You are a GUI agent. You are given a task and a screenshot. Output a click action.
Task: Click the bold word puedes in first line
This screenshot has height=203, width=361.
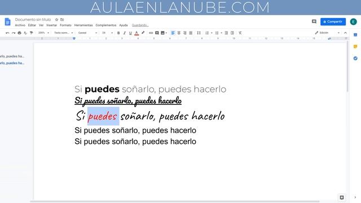[x=102, y=90]
